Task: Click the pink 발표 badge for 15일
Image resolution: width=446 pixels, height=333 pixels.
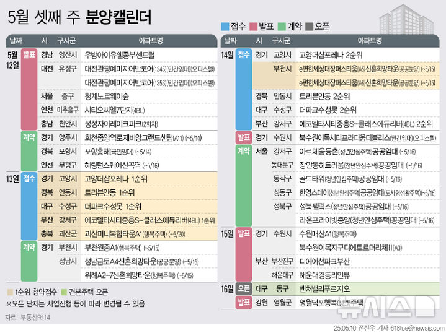Action: pos(244,233)
